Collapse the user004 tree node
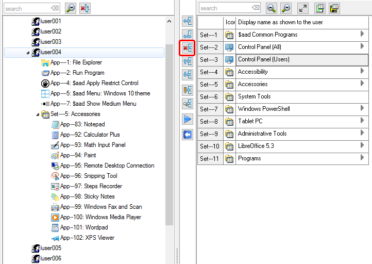This screenshot has height=264, width=372. (x=27, y=53)
